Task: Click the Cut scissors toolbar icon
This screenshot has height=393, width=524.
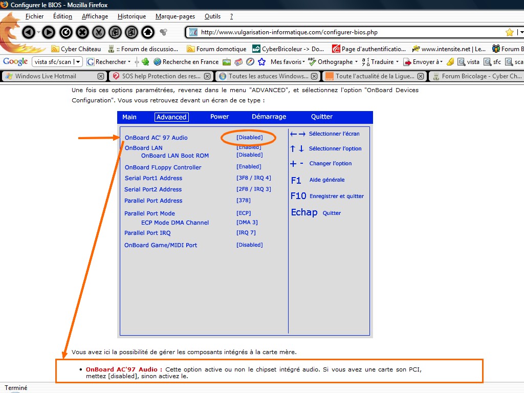Action: (99, 33)
